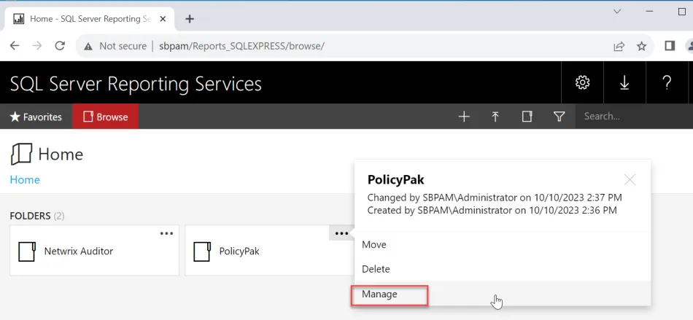The image size is (693, 320).
Task: Reload the page with refresh icon
Action: click(x=60, y=46)
